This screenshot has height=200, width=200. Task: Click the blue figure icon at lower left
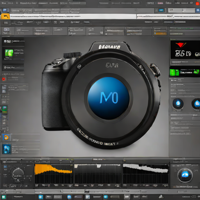pos(7,149)
